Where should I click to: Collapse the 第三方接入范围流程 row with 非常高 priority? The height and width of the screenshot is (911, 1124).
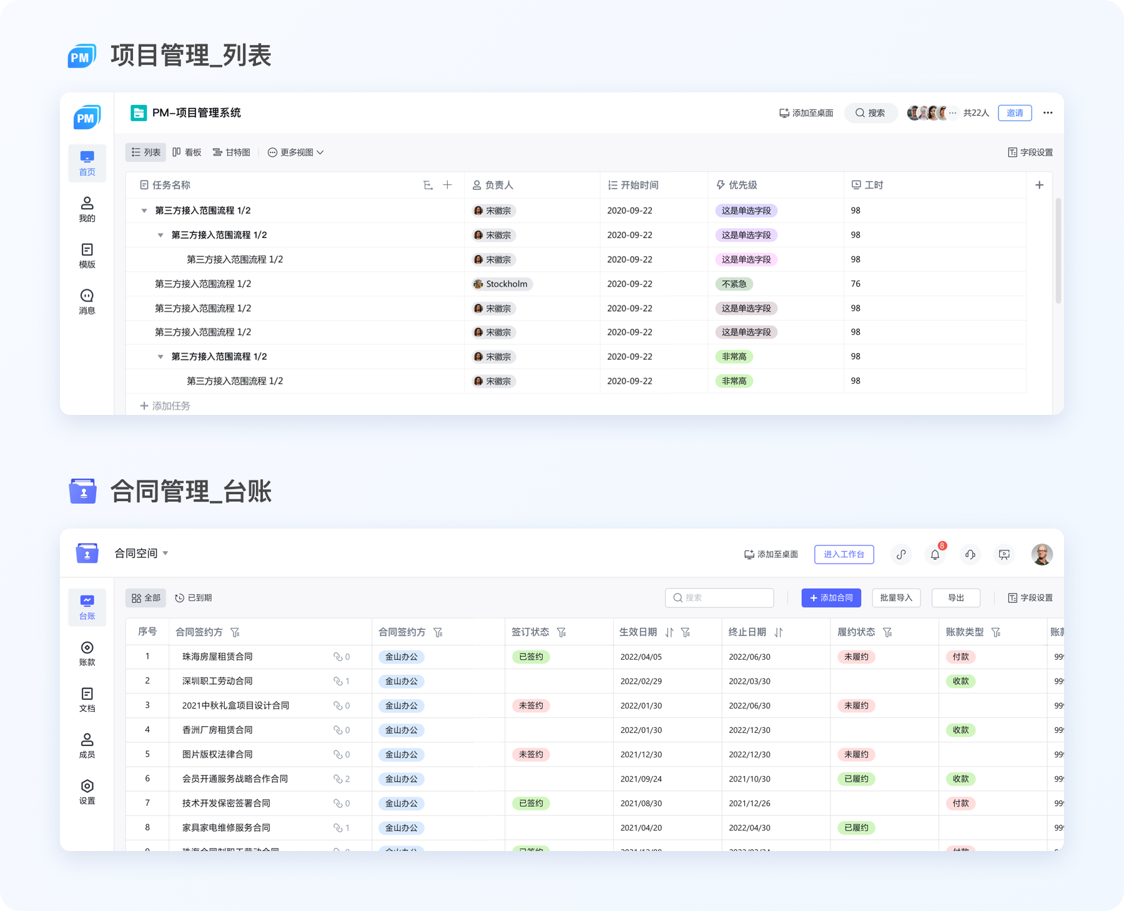pyautogui.click(x=160, y=357)
